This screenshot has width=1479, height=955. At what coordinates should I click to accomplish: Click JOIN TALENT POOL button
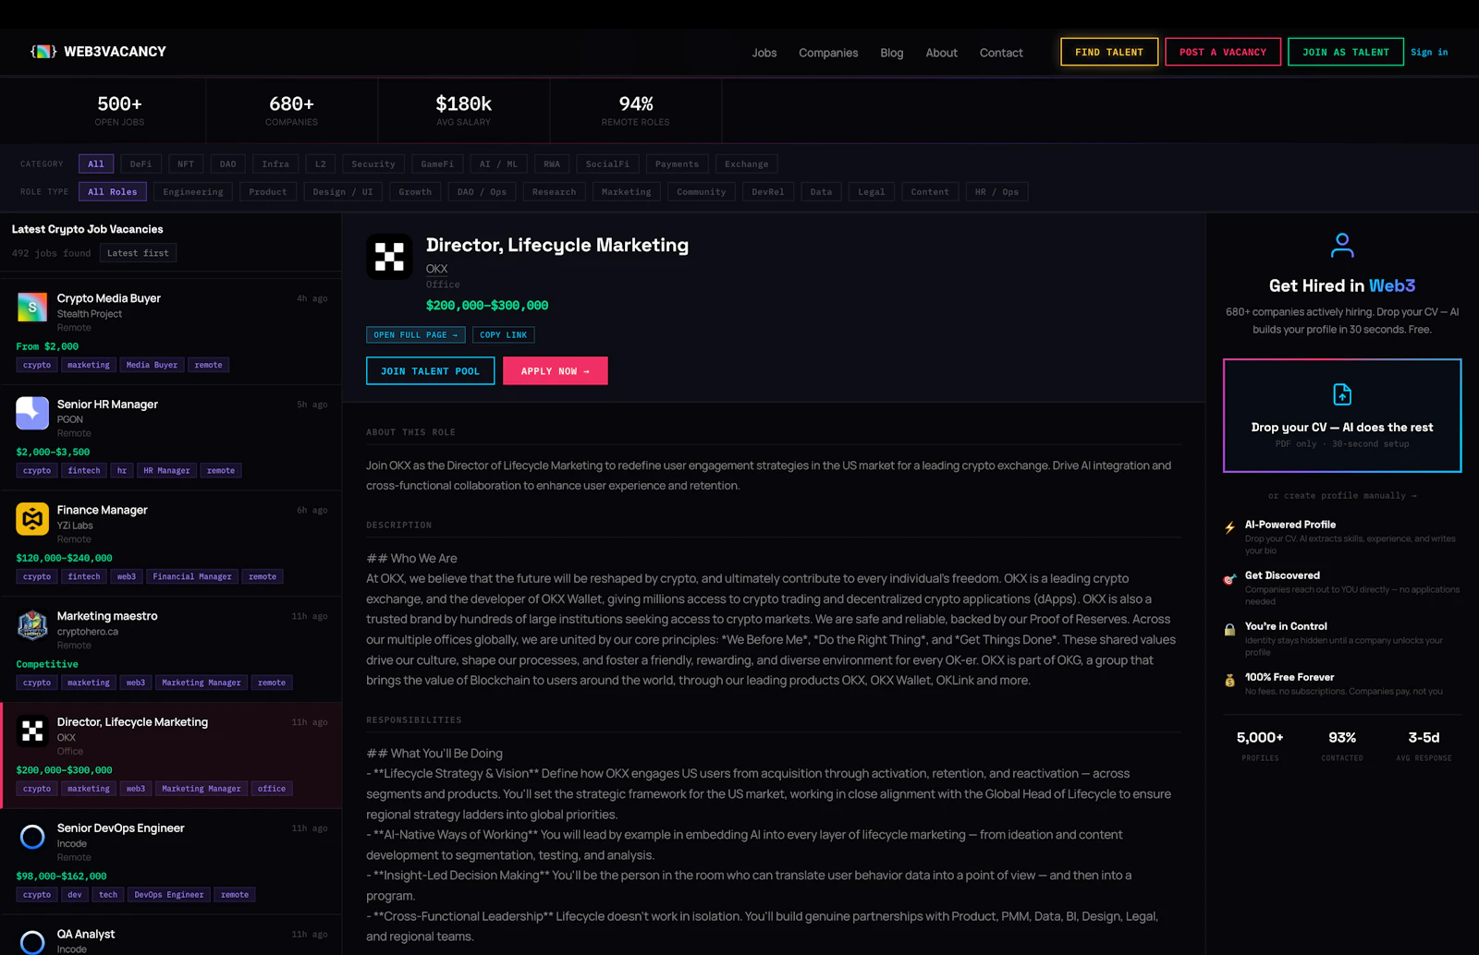click(431, 370)
